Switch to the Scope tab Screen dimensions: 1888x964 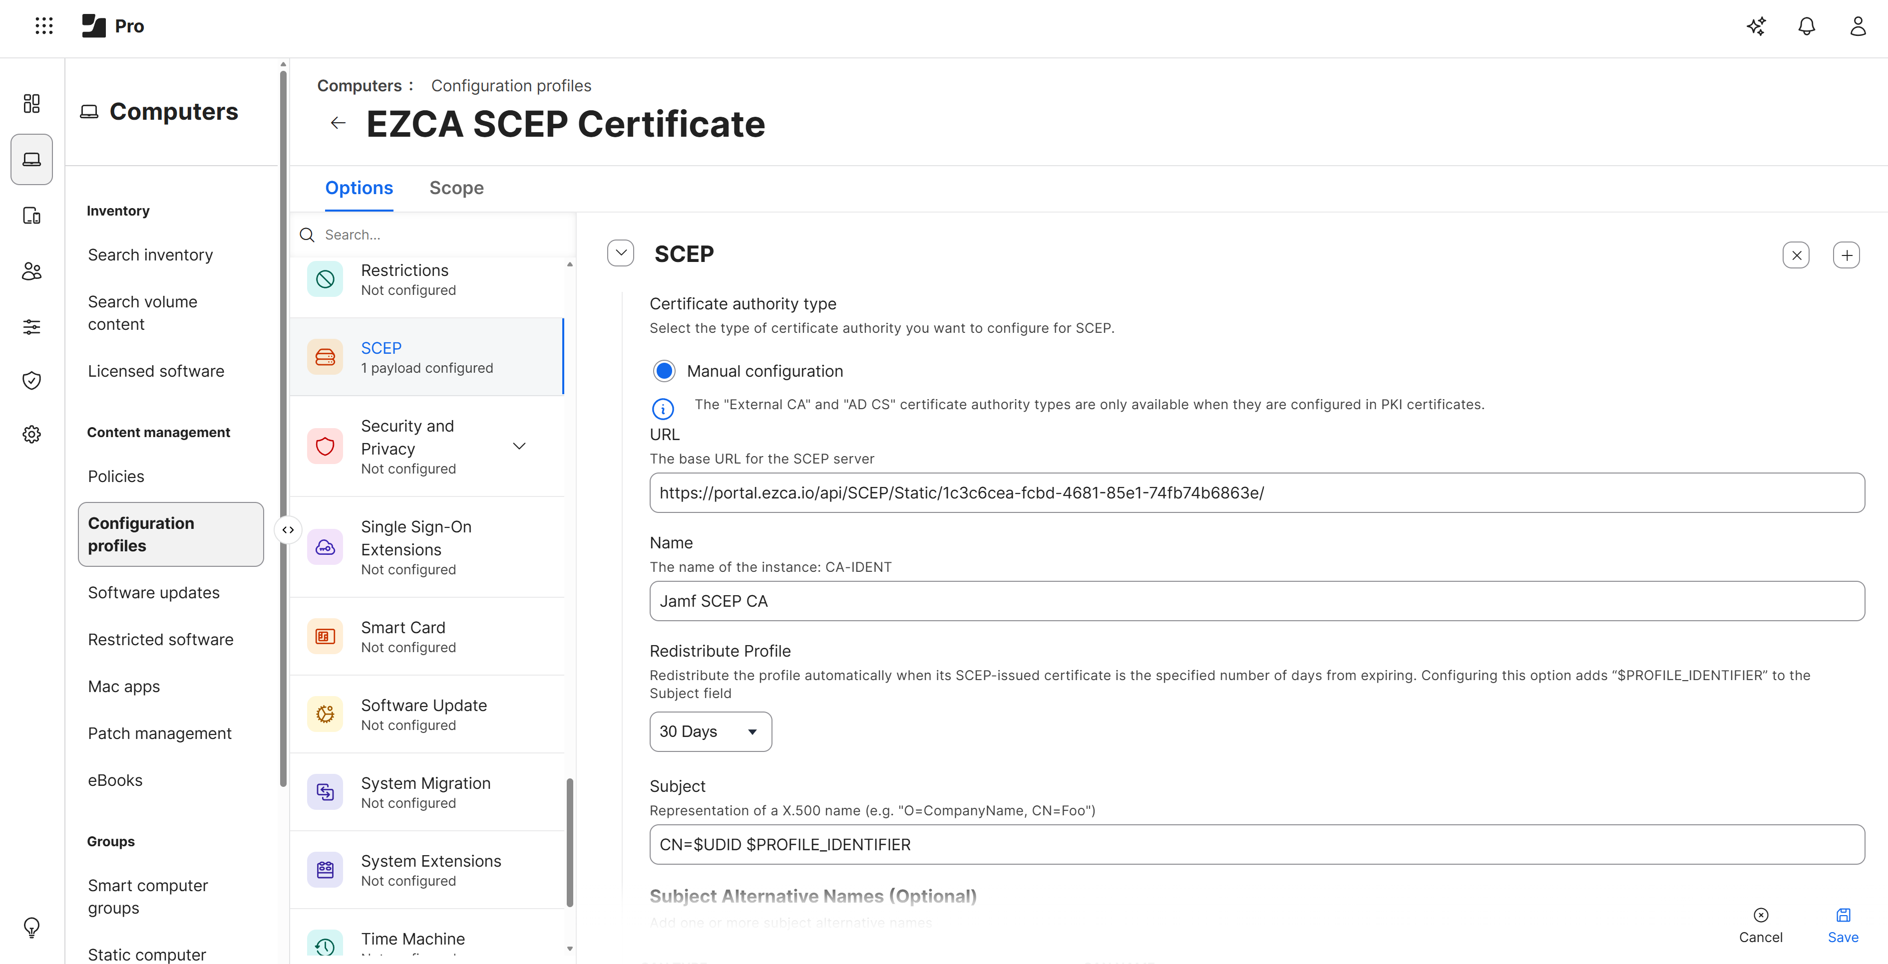coord(456,188)
